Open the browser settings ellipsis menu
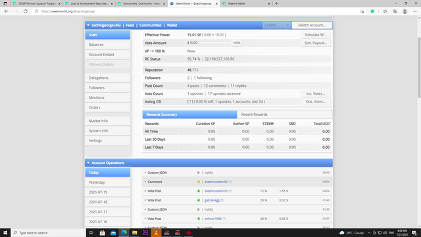Image resolution: width=421 pixels, height=237 pixels. click(x=415, y=11)
